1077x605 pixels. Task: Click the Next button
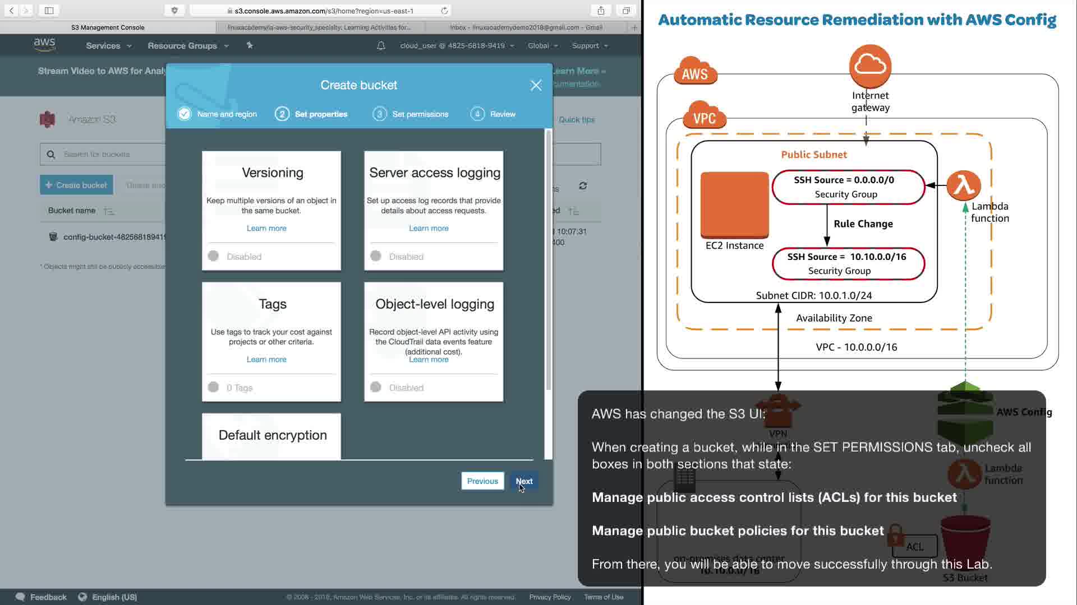524,481
